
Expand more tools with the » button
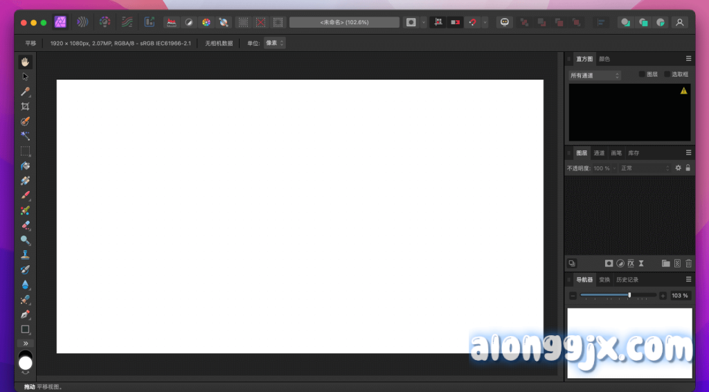[x=25, y=343]
